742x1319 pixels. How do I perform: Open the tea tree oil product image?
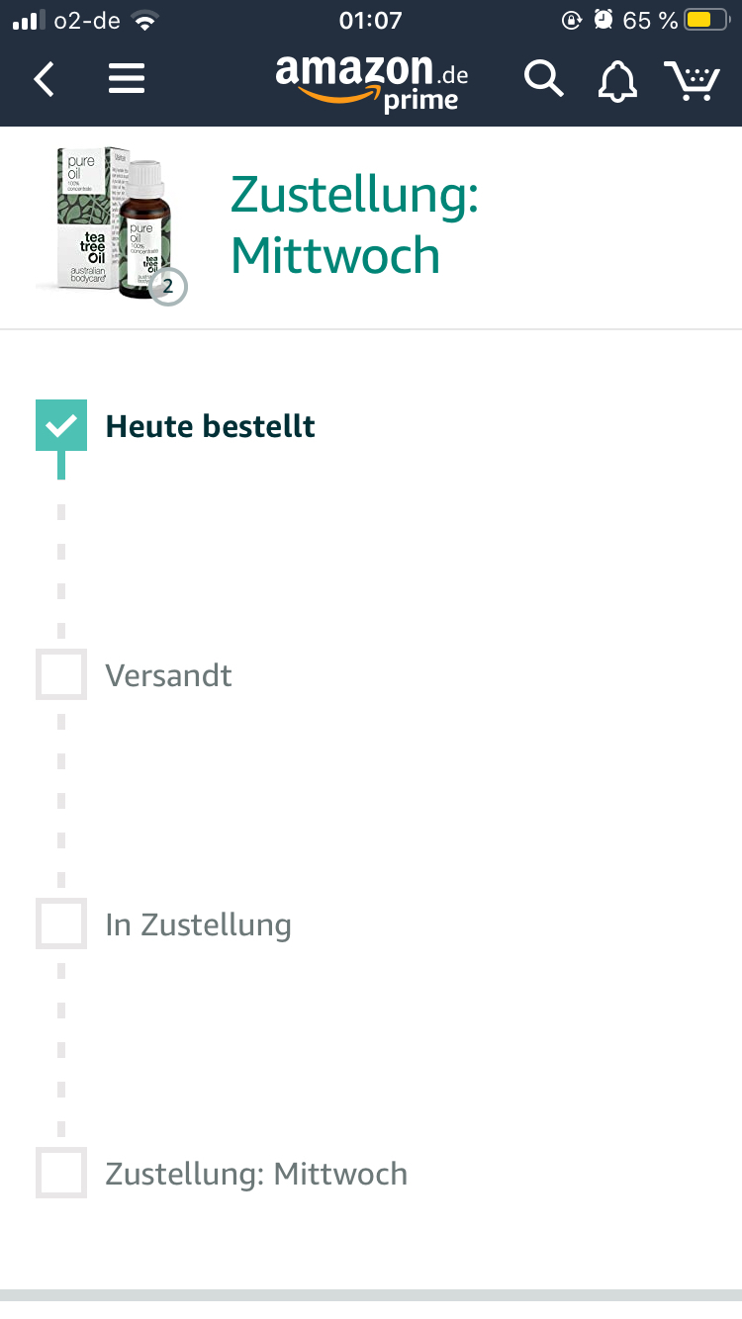[109, 221]
